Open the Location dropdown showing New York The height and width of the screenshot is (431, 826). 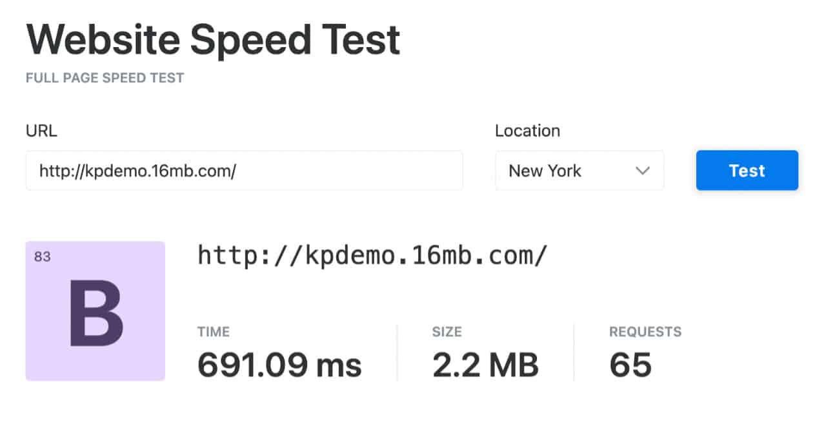[579, 171]
